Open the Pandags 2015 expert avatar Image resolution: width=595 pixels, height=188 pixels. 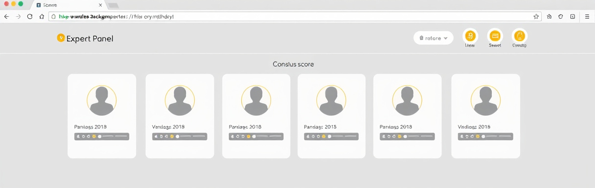(x=331, y=100)
